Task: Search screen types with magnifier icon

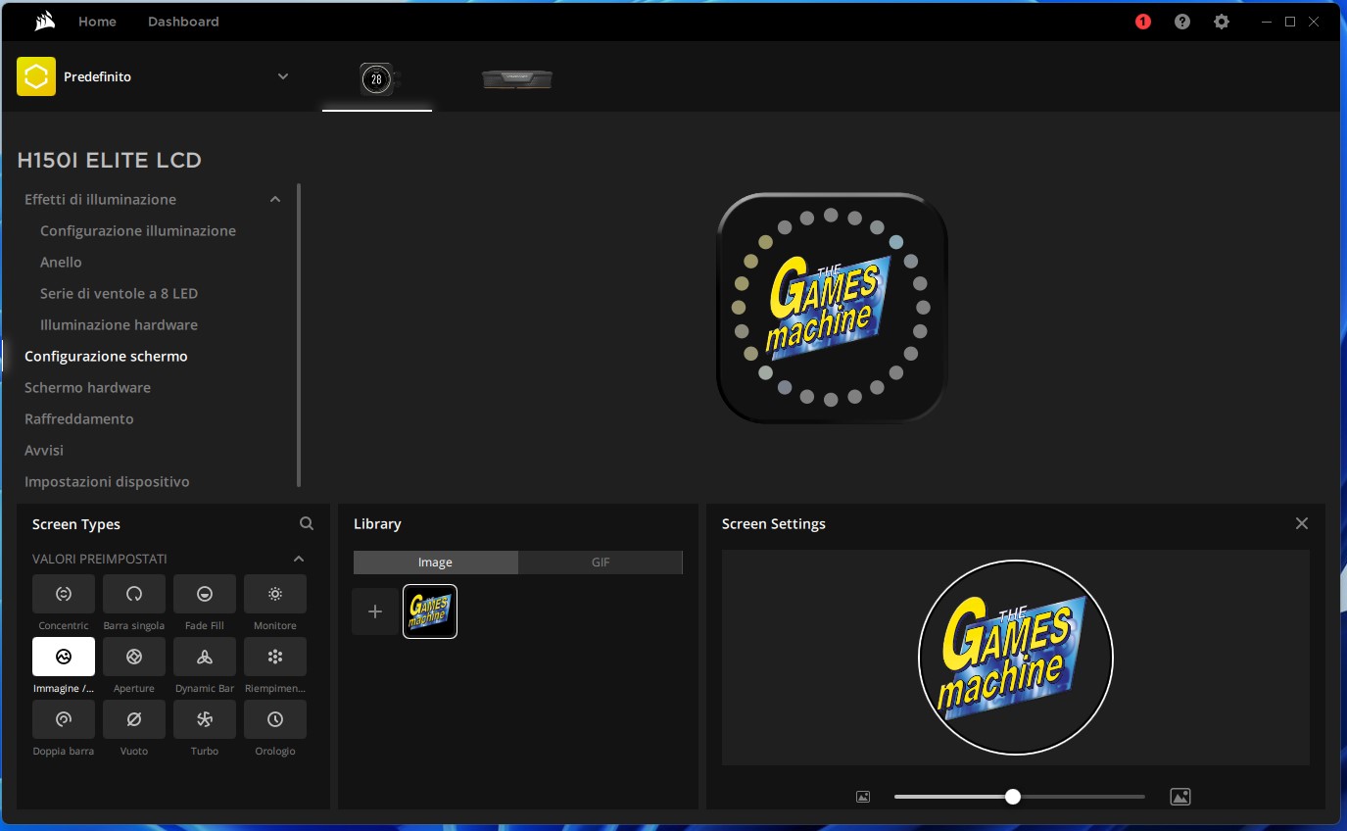Action: pos(307,524)
